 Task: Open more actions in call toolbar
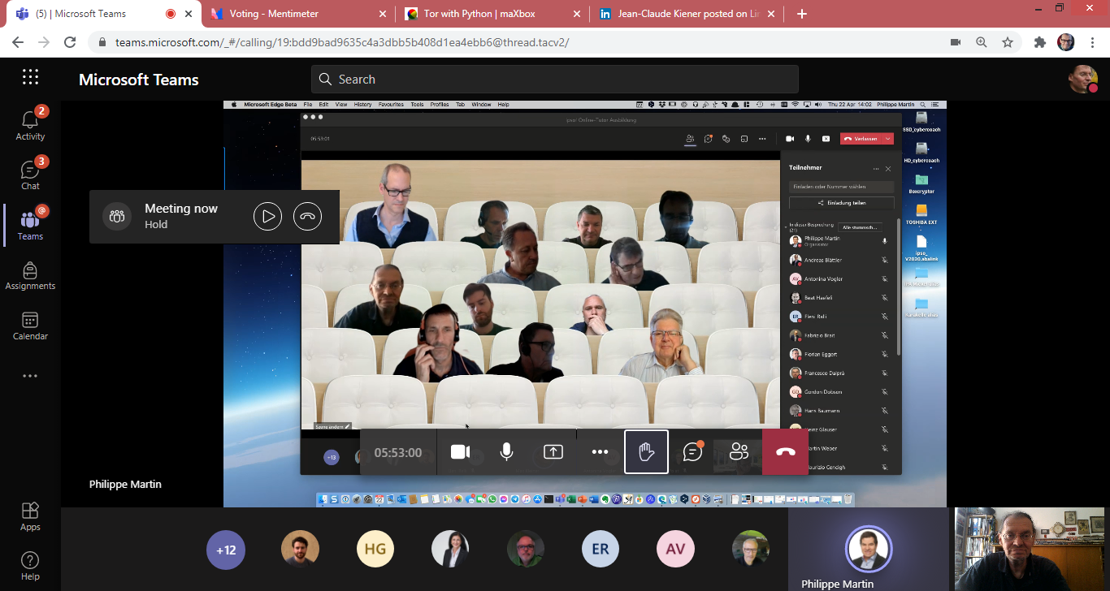(x=600, y=452)
